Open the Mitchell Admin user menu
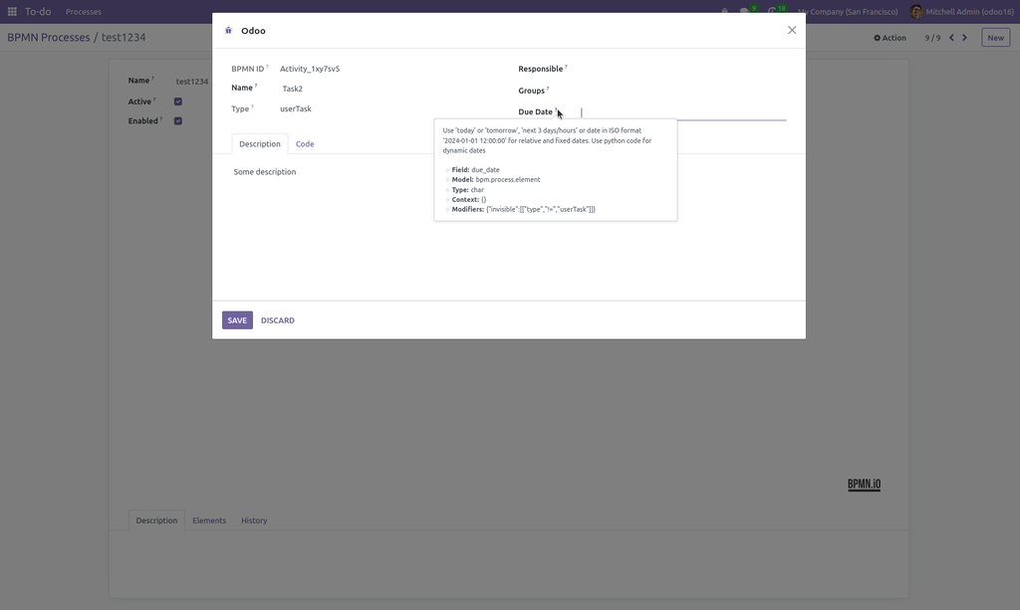The width and height of the screenshot is (1020, 610). pos(963,12)
